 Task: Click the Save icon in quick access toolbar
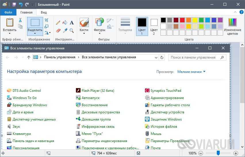pyautogui.click(x=14, y=5)
